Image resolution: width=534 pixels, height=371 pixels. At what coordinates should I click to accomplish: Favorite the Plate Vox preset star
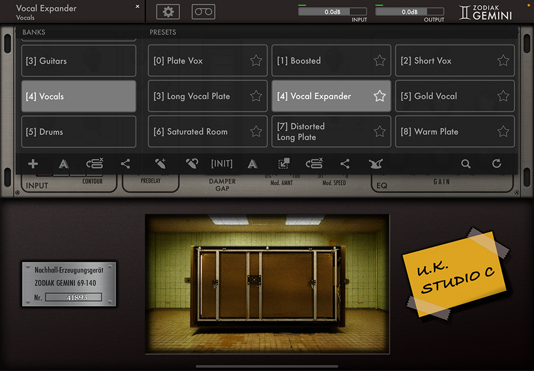coord(256,61)
